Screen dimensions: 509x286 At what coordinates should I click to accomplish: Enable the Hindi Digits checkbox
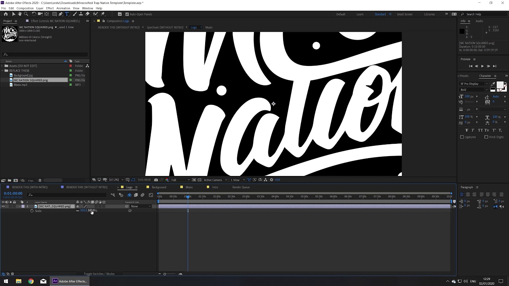click(x=486, y=137)
